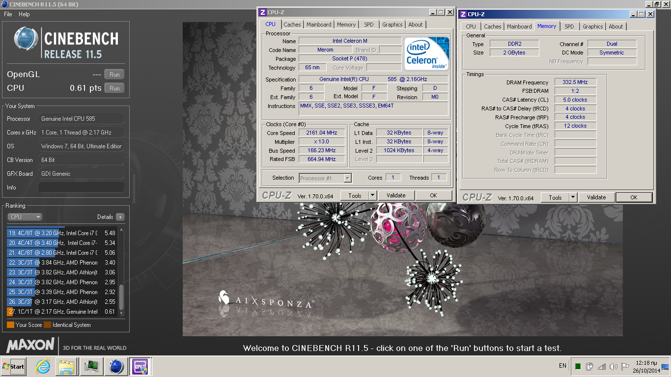Select ranking entry 22 AMD Phenom 3.40
Viewport: 671px width, 377px height.
click(62, 263)
